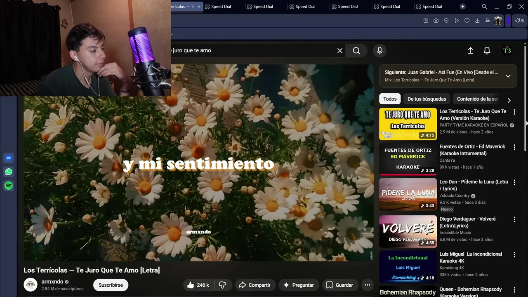Open Diego Verdaguer Volveré video title
The image size is (528, 297).
click(467, 222)
